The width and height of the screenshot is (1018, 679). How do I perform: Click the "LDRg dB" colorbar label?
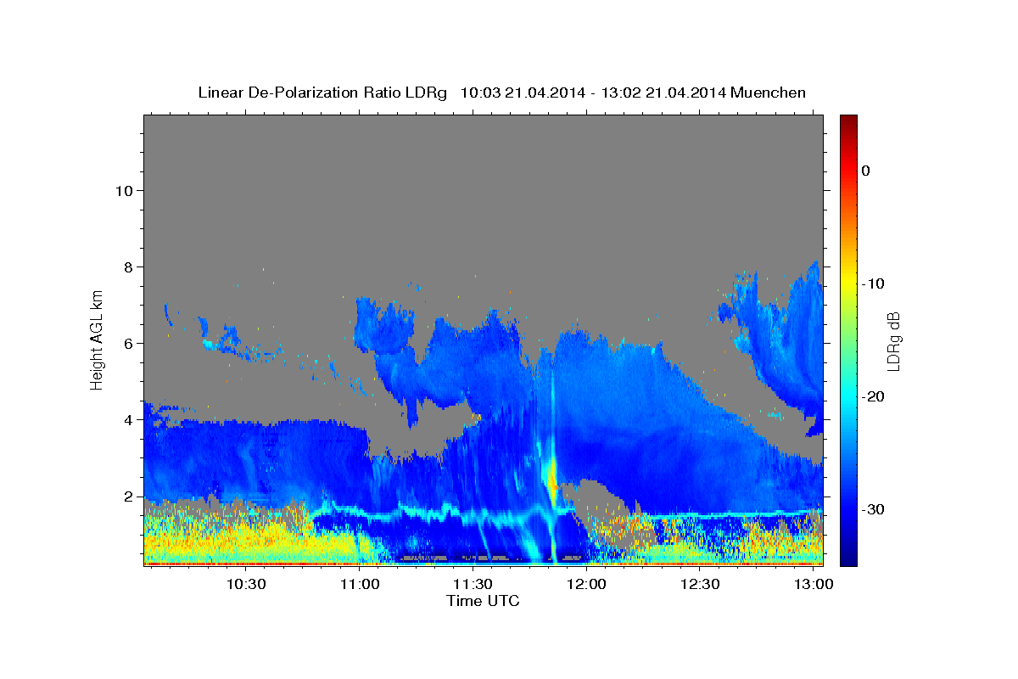point(893,340)
